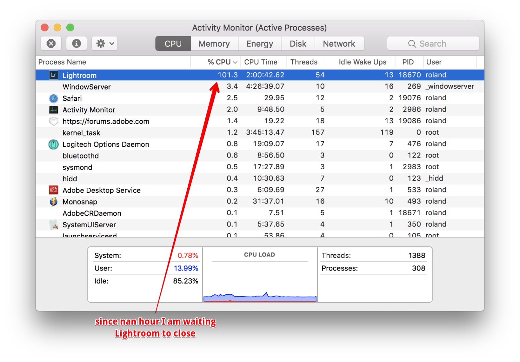Click the shield icon beside forums.adobe.com
This screenshot has width=520, height=362.
tap(54, 121)
